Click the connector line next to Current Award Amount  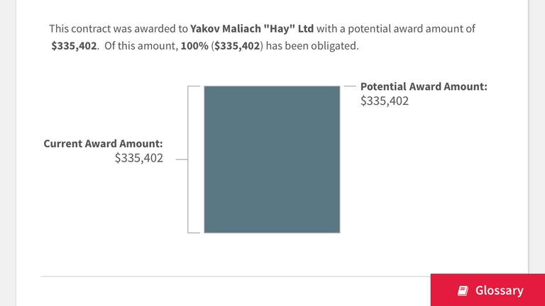(181, 159)
